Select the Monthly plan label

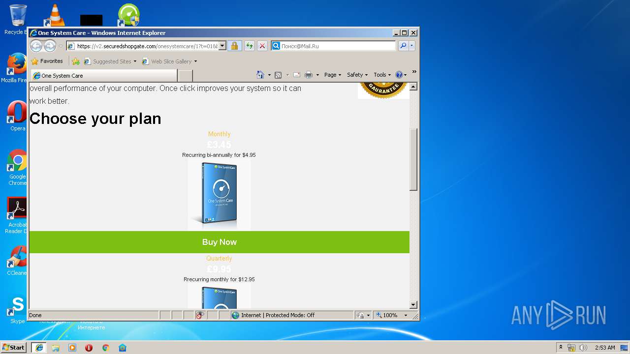[219, 134]
